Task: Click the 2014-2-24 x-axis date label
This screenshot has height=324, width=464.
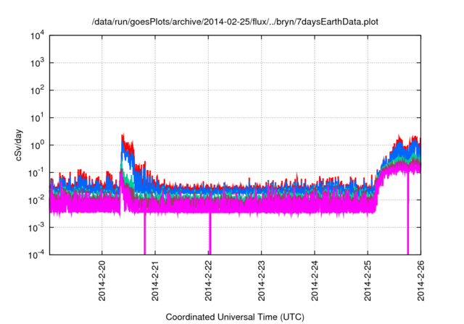Action: point(315,281)
